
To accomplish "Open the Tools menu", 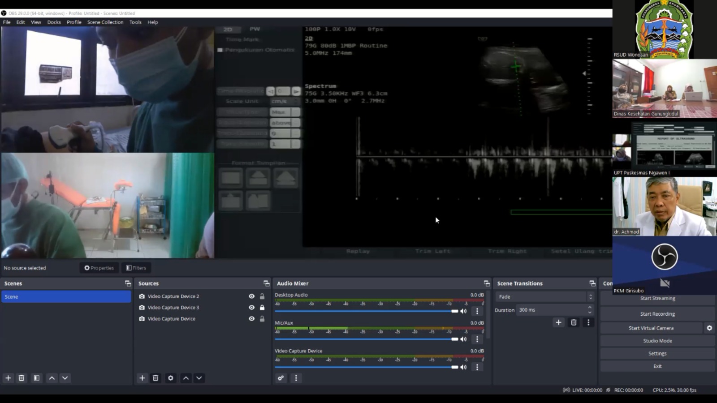I will [x=135, y=22].
